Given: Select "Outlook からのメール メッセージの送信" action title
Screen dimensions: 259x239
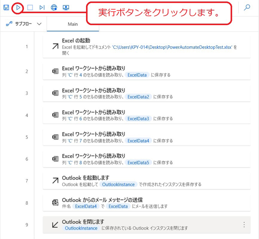Looking at the screenshot, I should click(102, 200).
